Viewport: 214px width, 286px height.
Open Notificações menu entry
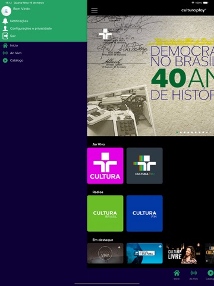click(19, 21)
